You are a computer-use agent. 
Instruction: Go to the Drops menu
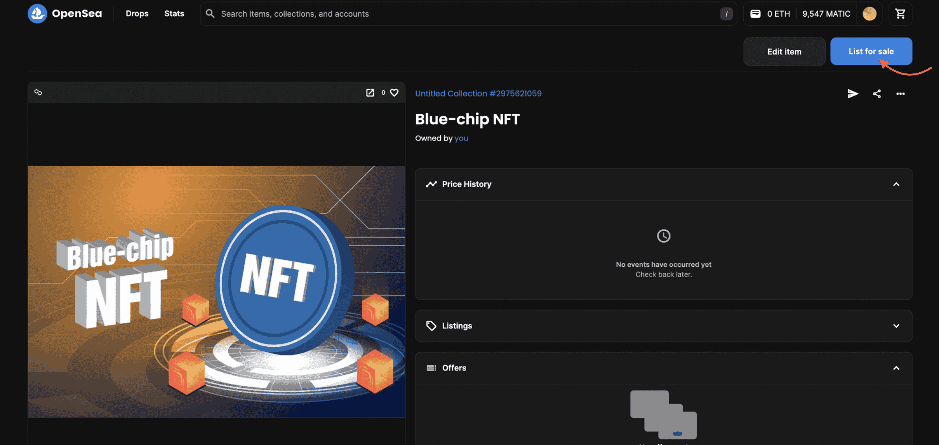point(137,14)
